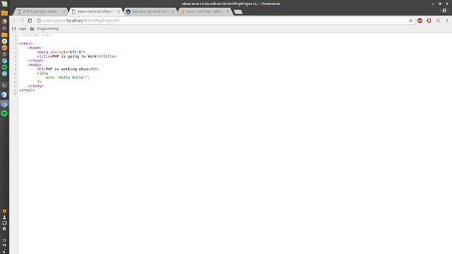
Task: Open the Apps bookmarks shortcut
Action: (19, 29)
